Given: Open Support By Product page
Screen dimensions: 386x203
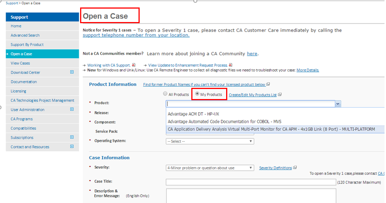Looking at the screenshot, I should tap(42, 45).
